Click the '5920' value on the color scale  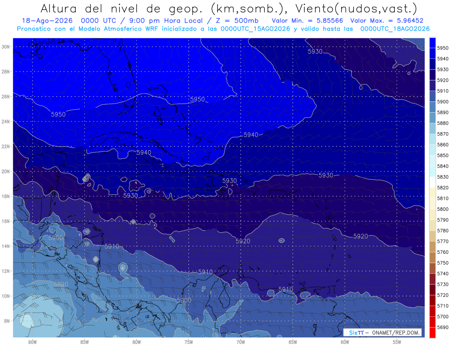[442, 80]
